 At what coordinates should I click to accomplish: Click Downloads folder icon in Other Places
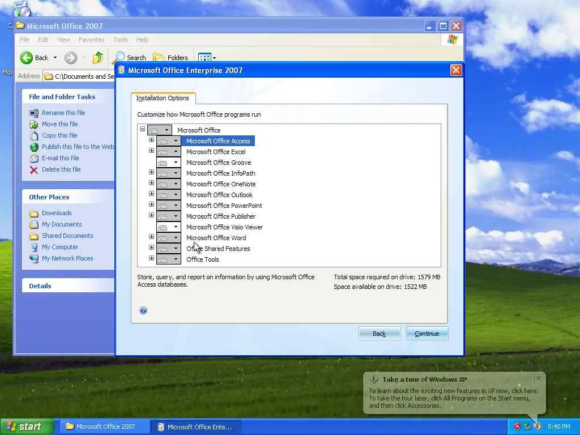[34, 214]
